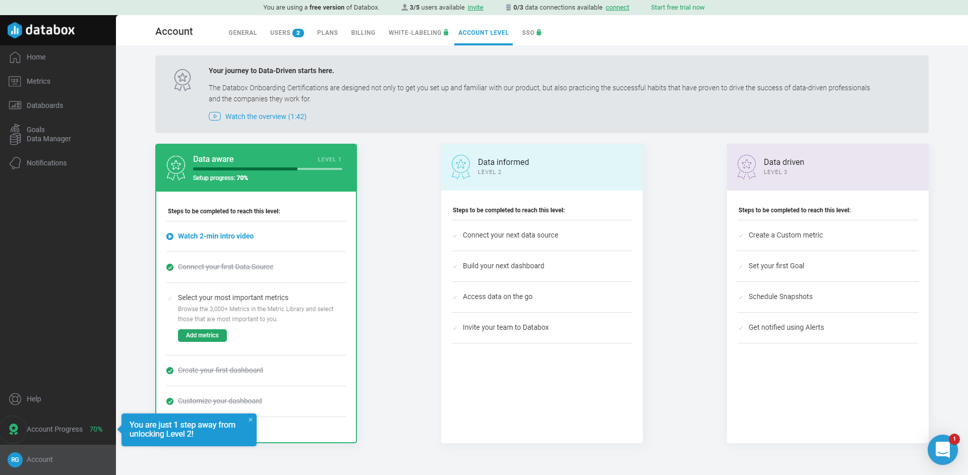Click the SSO lock icon
This screenshot has width=968, height=475.
click(539, 32)
